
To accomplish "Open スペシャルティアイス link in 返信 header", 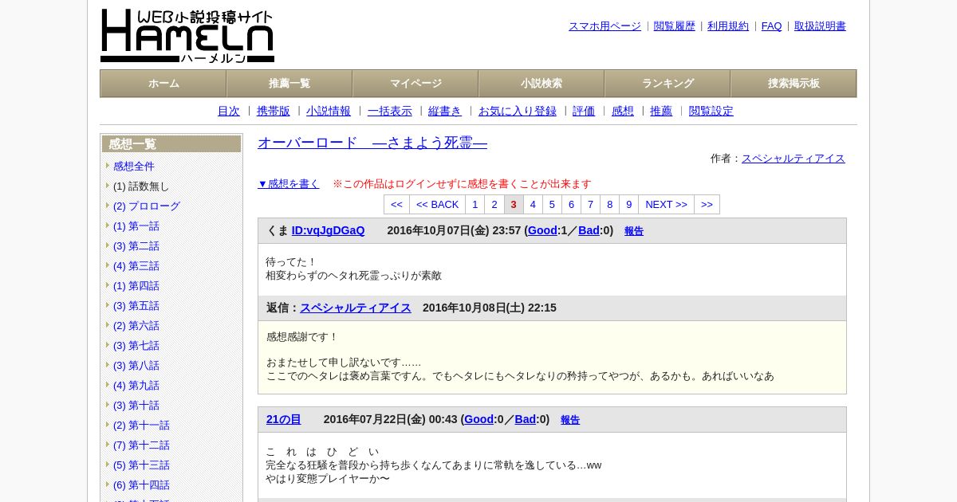I will click(x=356, y=308).
